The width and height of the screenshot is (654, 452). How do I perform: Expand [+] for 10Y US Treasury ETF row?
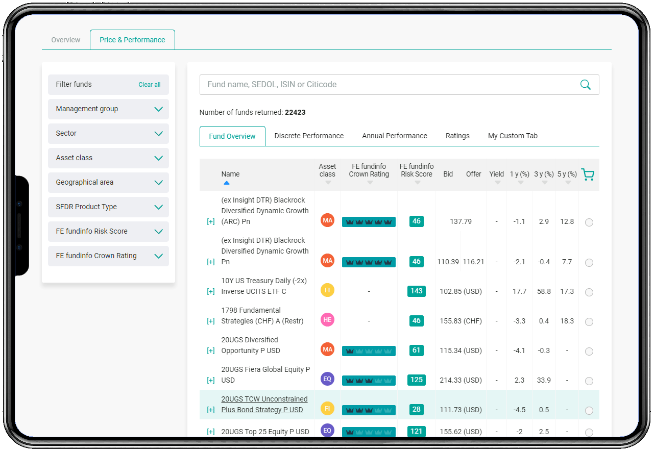[210, 292]
